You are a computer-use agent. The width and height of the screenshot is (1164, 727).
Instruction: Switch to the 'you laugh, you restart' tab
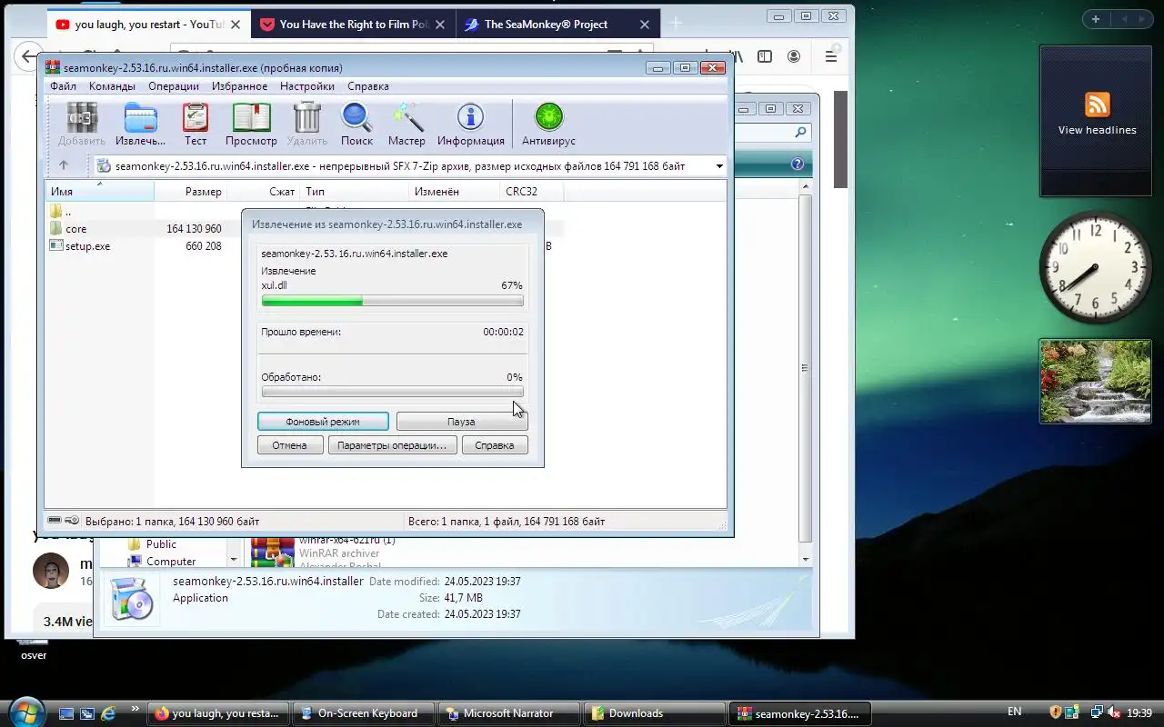click(x=148, y=25)
